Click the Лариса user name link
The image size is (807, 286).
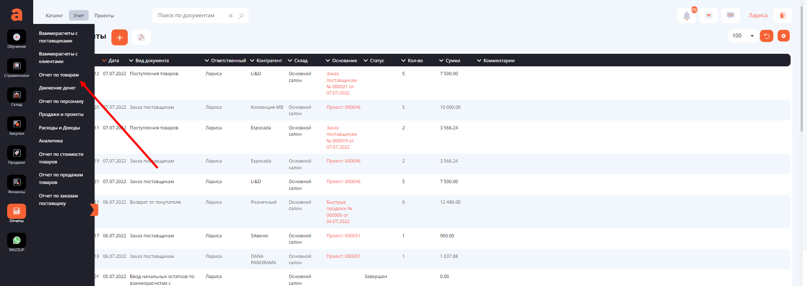[x=758, y=16]
